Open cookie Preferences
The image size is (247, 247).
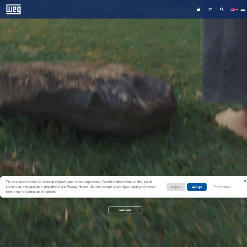point(222,186)
